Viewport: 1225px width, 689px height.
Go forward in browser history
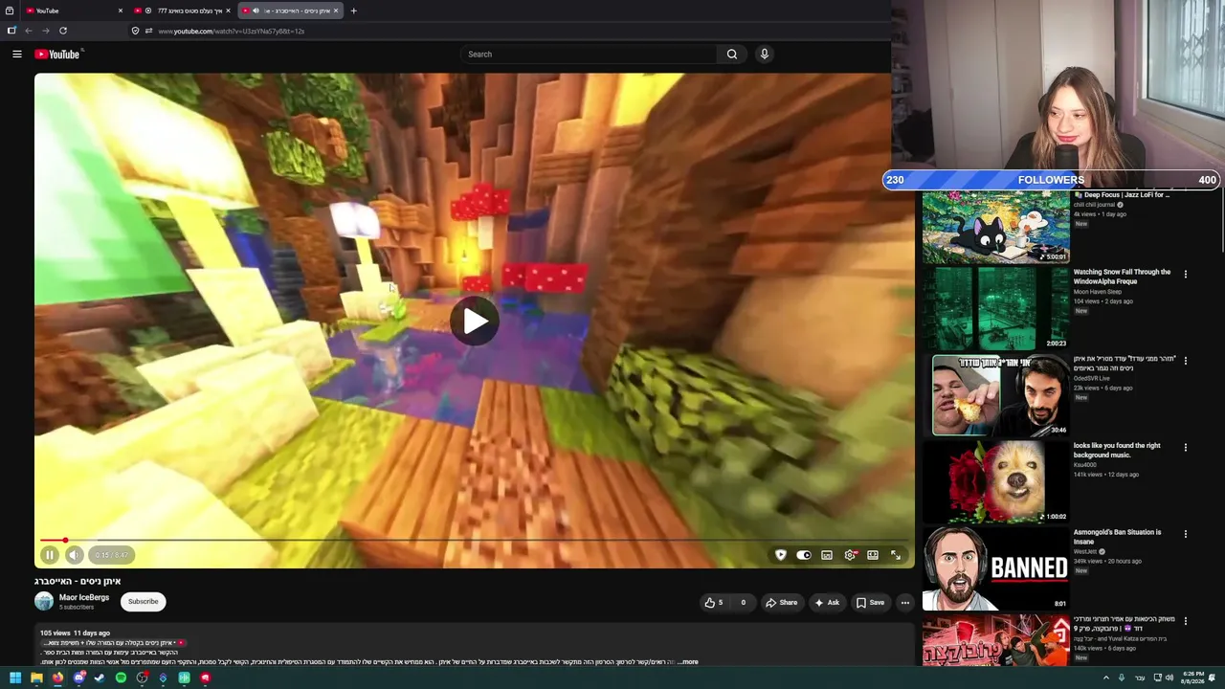click(46, 31)
